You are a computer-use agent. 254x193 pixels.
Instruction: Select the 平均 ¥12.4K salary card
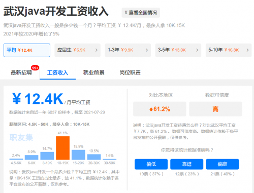(27, 50)
